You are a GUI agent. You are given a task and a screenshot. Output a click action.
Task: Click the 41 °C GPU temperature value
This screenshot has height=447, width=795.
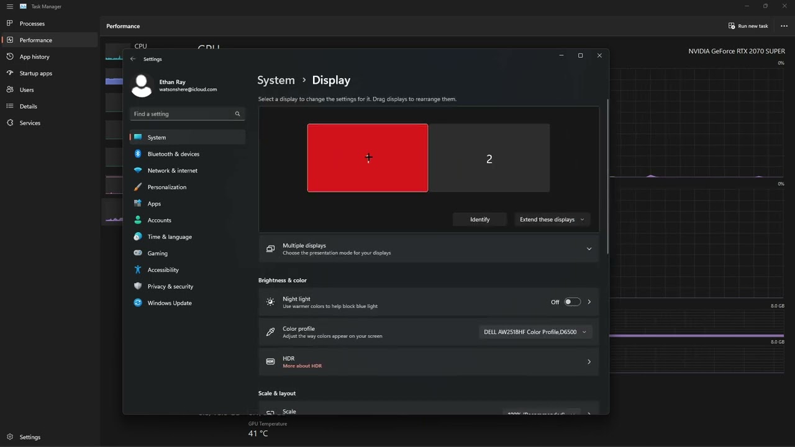click(258, 433)
